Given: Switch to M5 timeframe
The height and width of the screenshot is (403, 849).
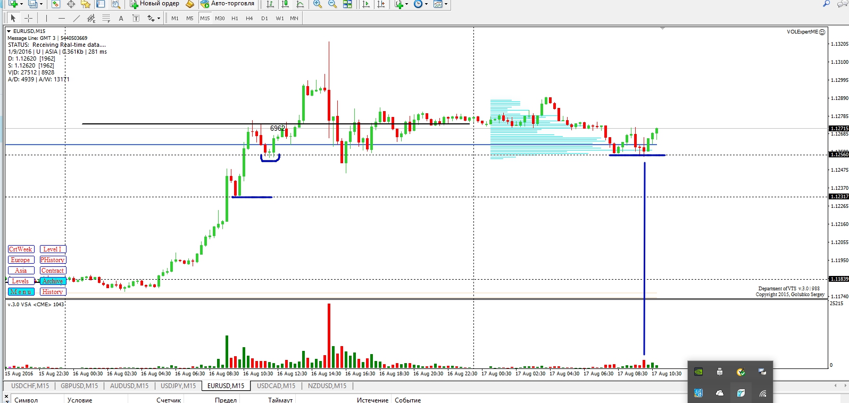Looking at the screenshot, I should tap(190, 18).
